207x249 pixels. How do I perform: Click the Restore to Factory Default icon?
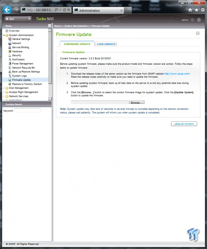[x=10, y=84]
